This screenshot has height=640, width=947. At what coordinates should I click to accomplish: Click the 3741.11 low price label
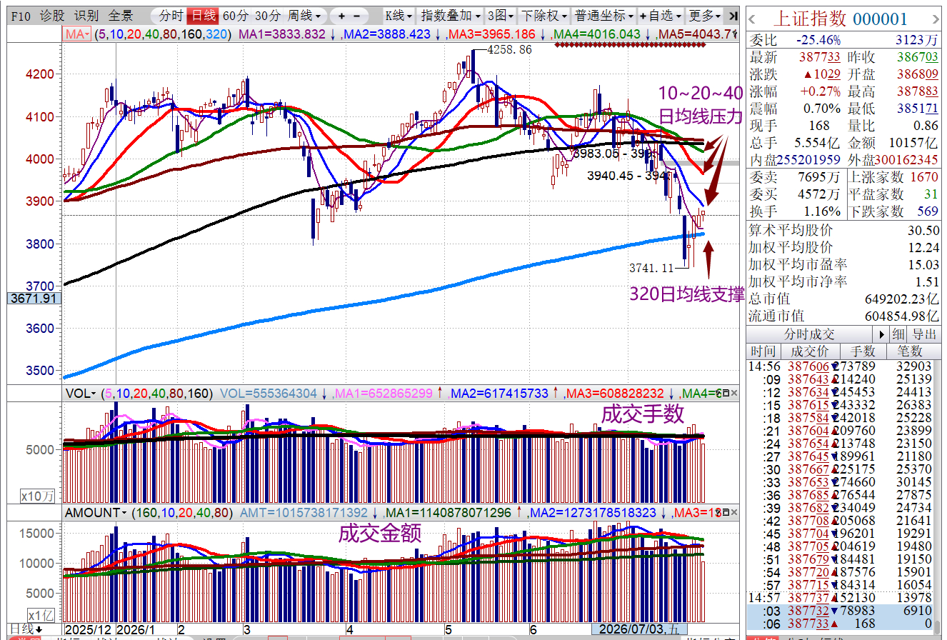click(652, 268)
